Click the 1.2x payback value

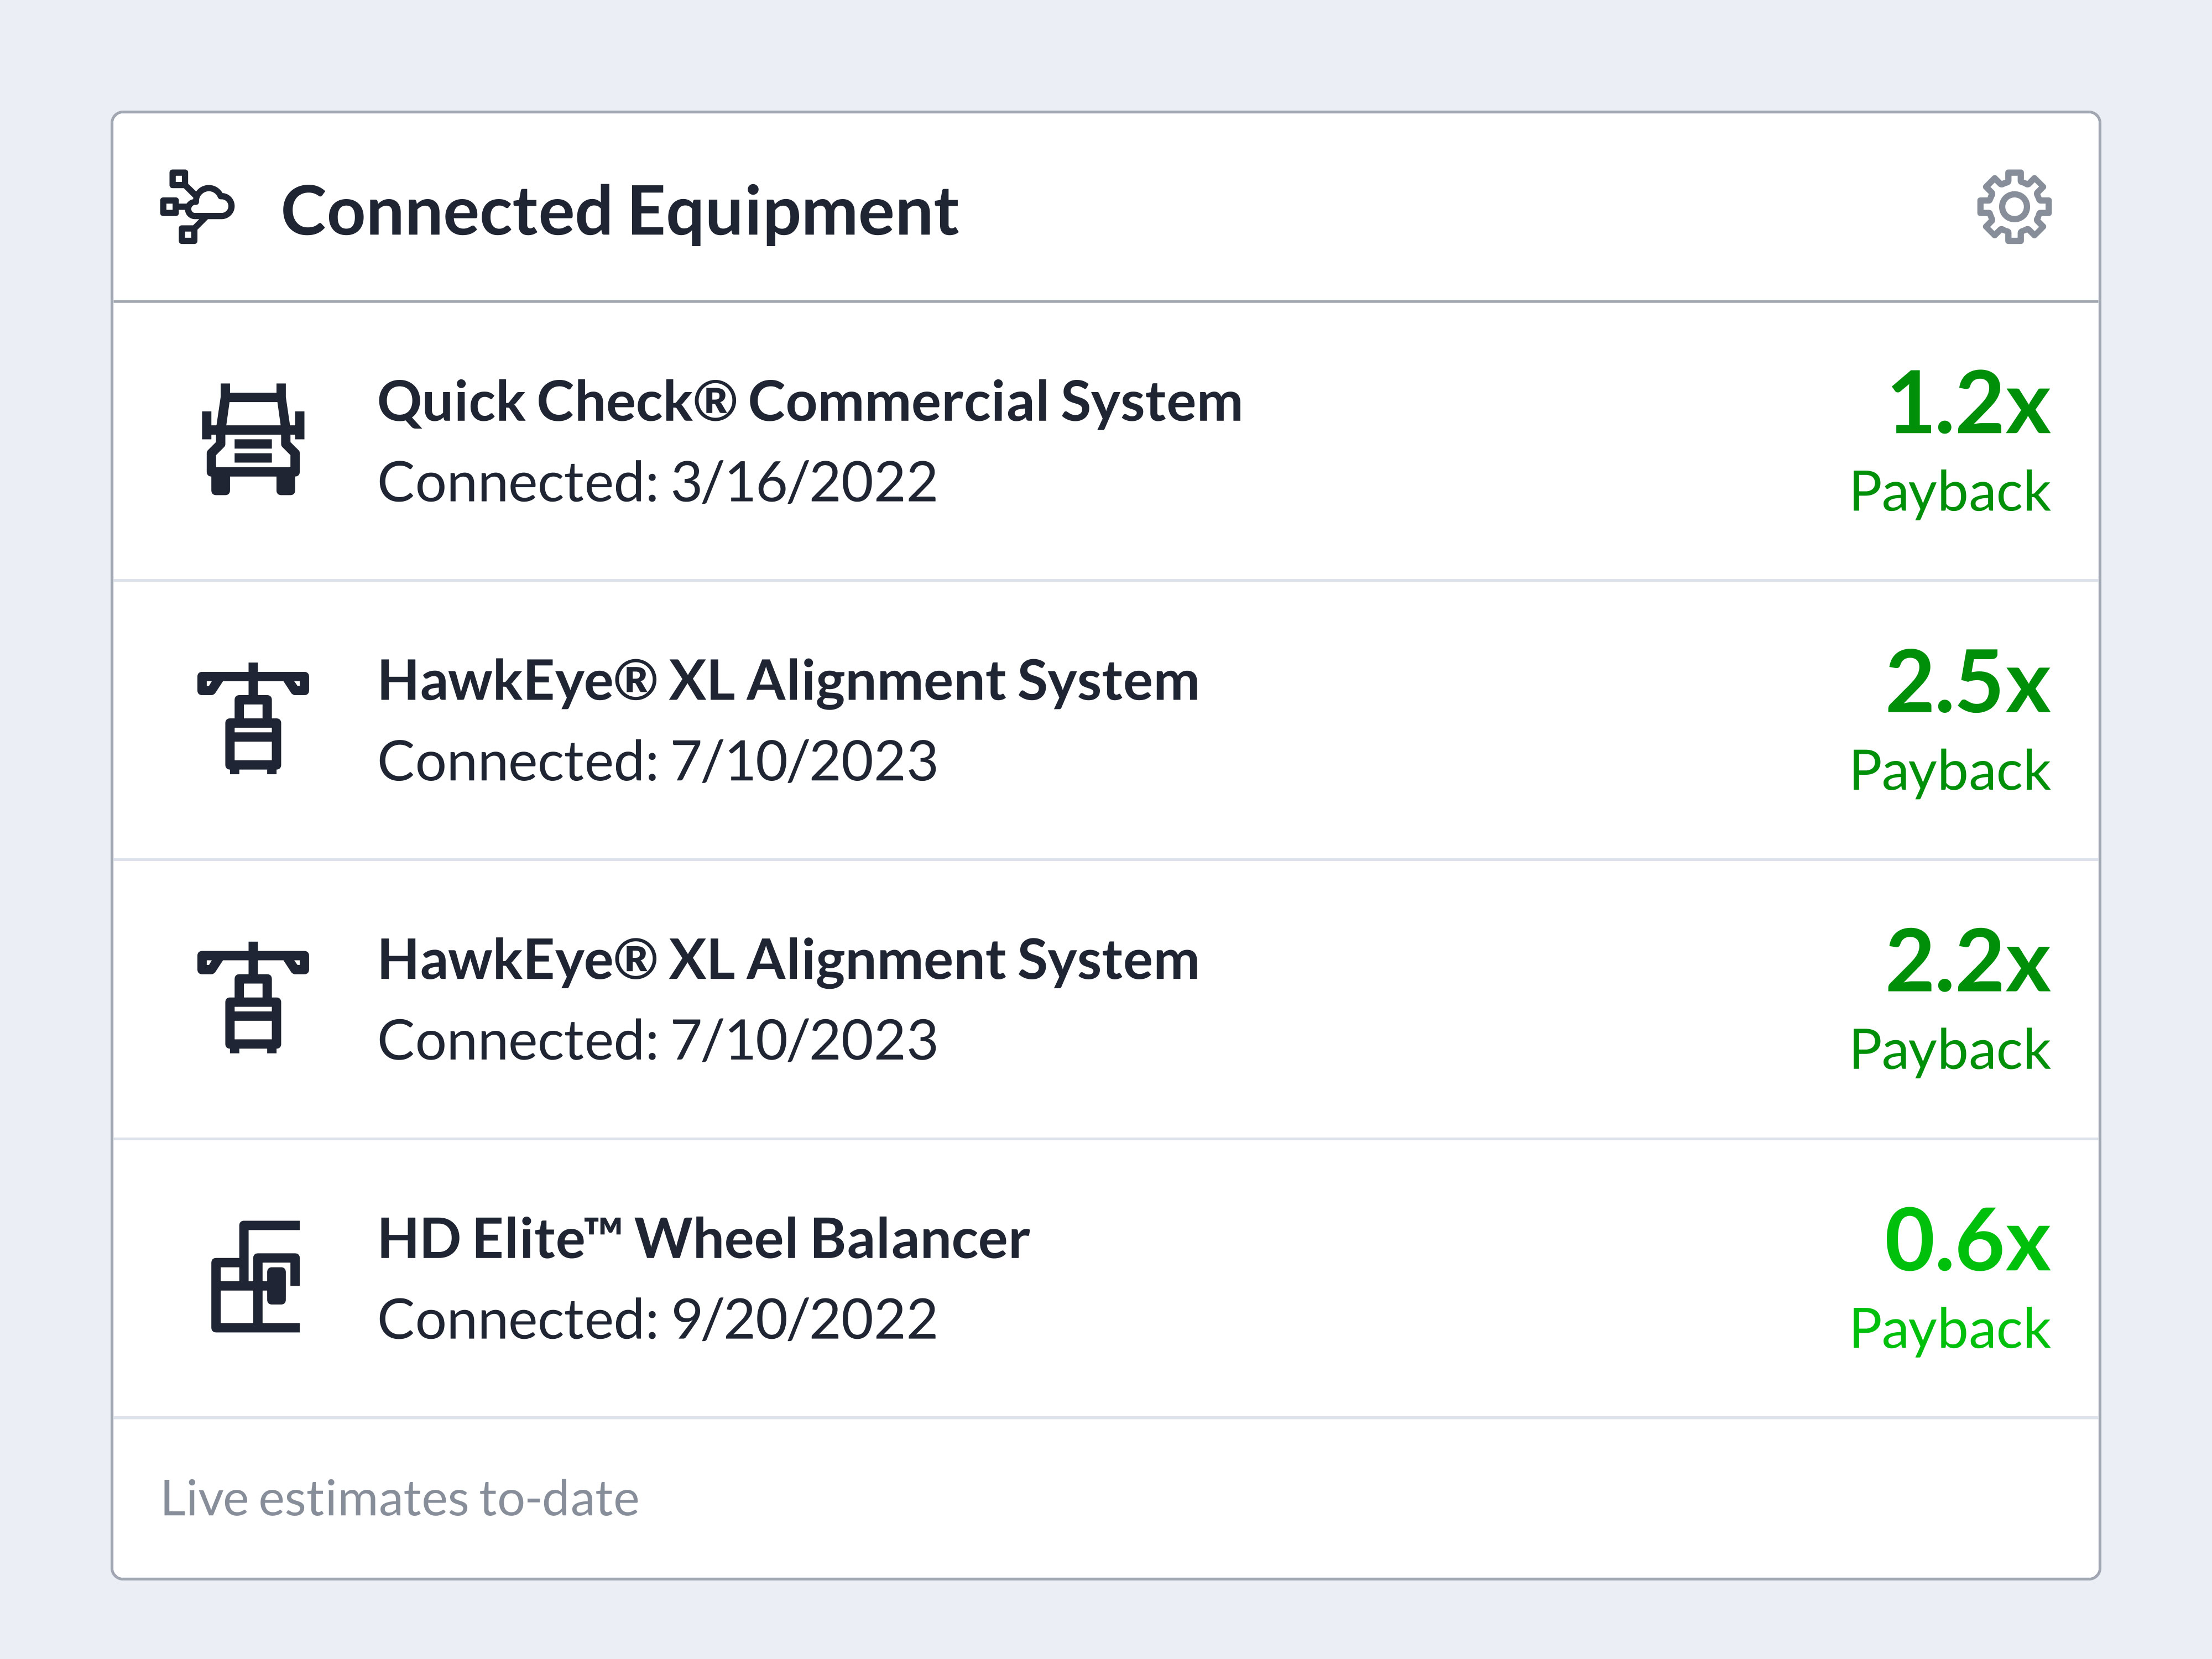click(1969, 403)
